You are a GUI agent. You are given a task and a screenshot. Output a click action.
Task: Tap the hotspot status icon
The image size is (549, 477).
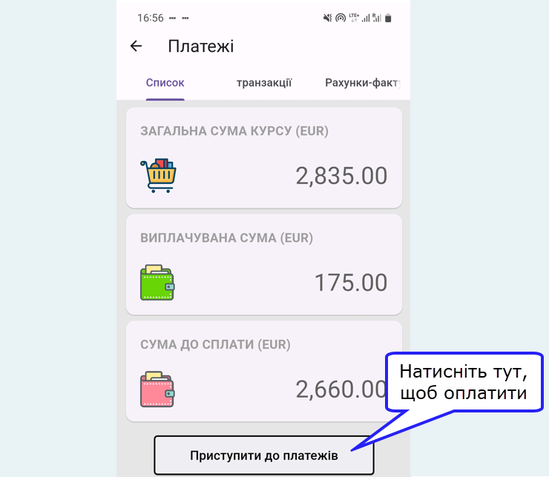pos(341,18)
